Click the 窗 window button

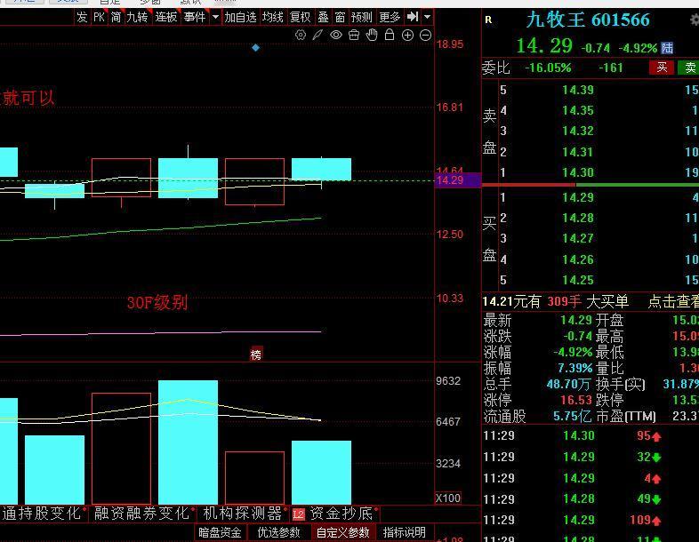tap(340, 17)
